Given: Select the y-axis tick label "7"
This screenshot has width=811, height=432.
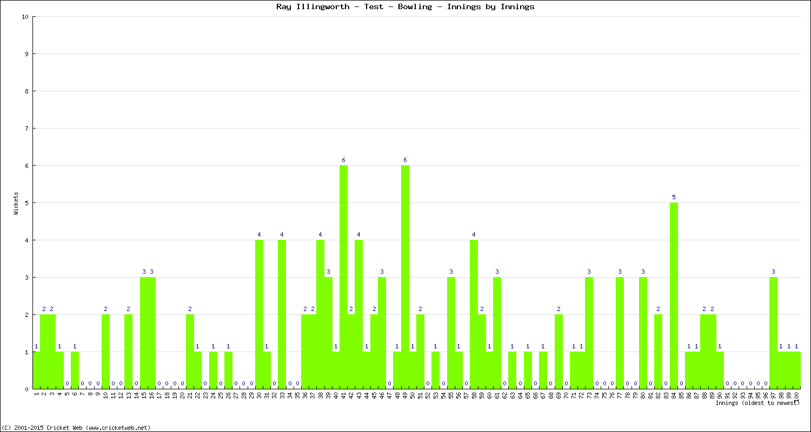Looking at the screenshot, I should 26,129.
